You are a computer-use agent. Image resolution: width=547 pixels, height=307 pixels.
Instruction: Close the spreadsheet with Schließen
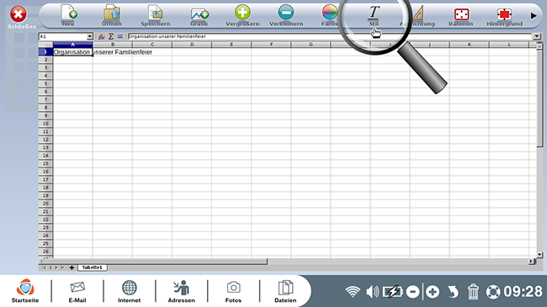coord(19,18)
